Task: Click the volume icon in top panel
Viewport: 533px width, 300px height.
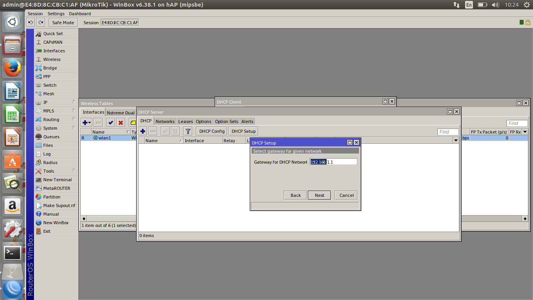Action: (496, 5)
